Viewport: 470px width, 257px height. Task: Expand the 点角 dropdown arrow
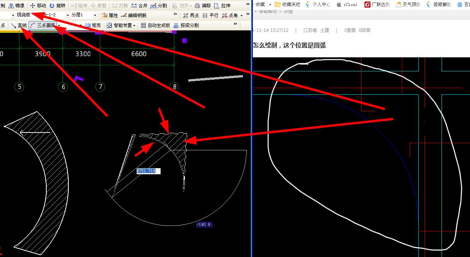[x=241, y=16]
